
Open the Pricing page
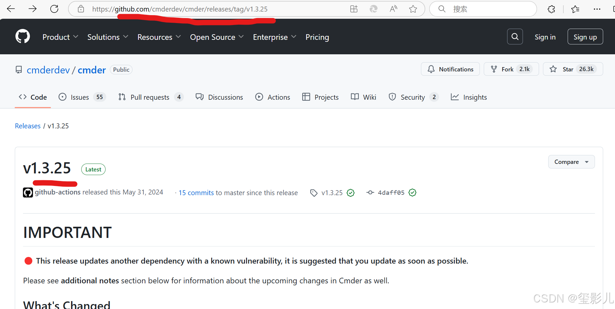(317, 37)
